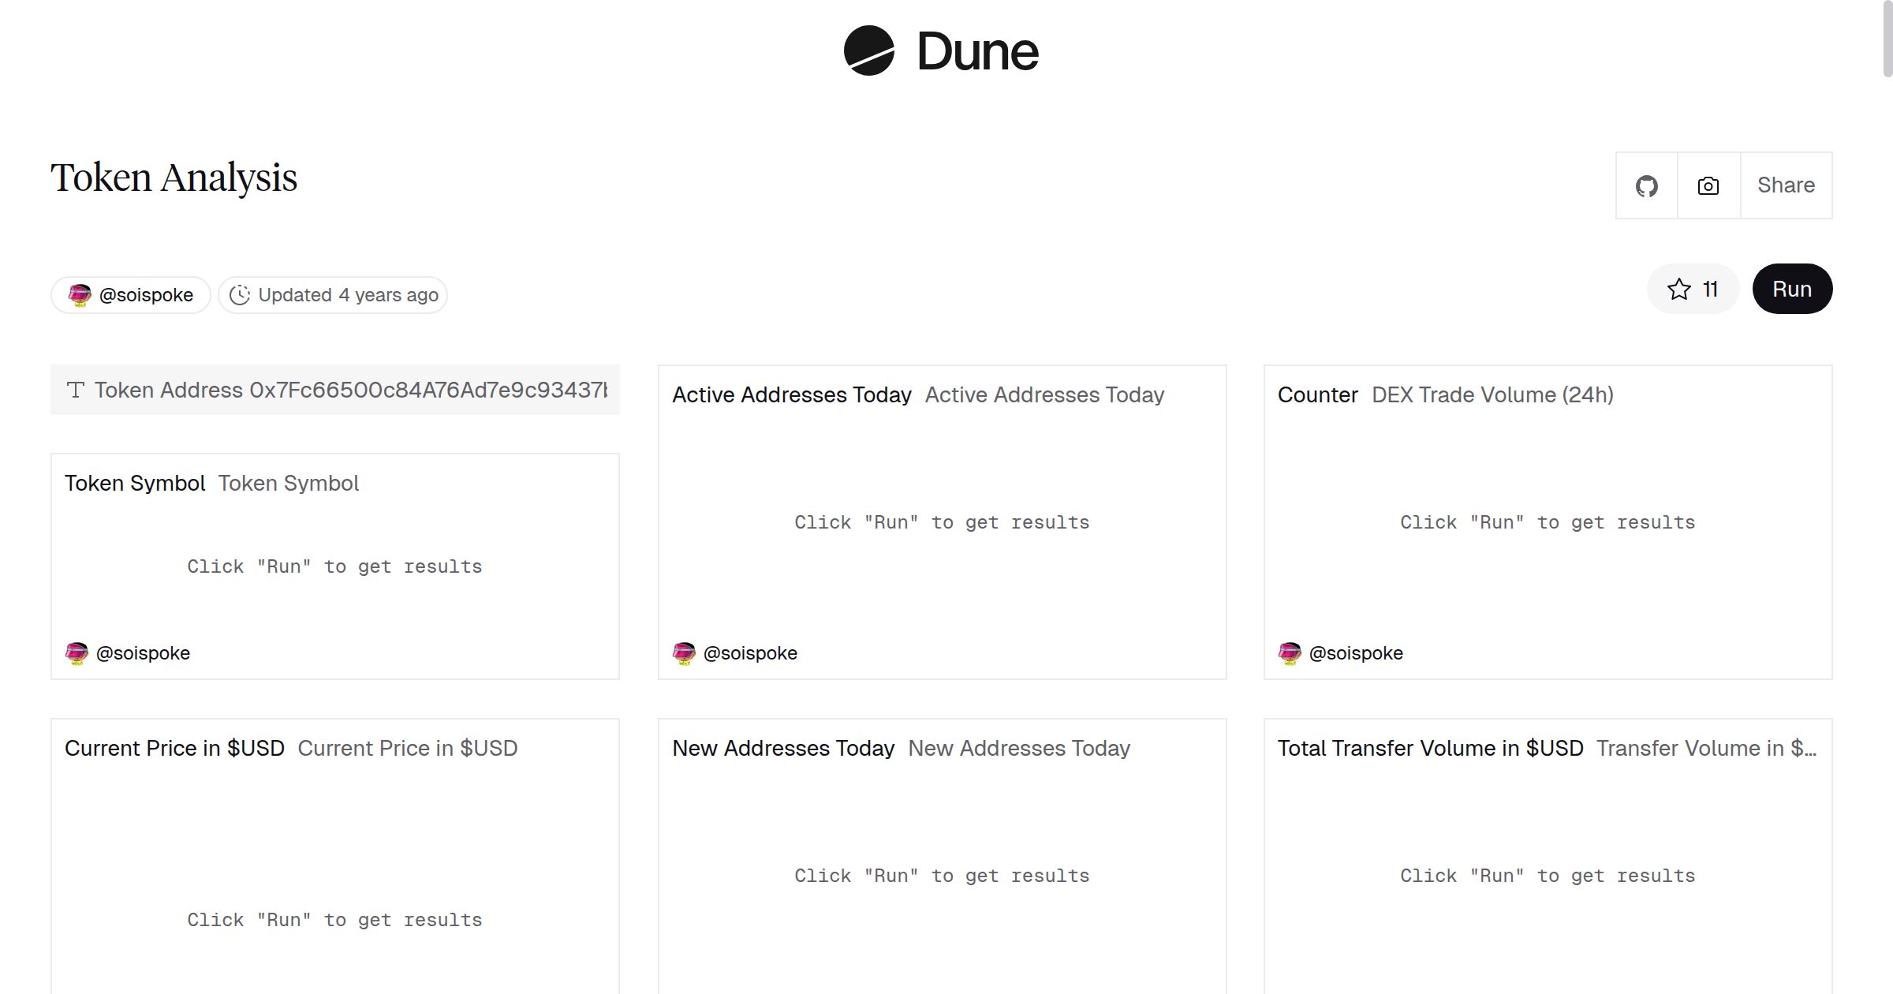Open Active Addresses Today title link
The width and height of the screenshot is (1893, 994).
point(791,395)
